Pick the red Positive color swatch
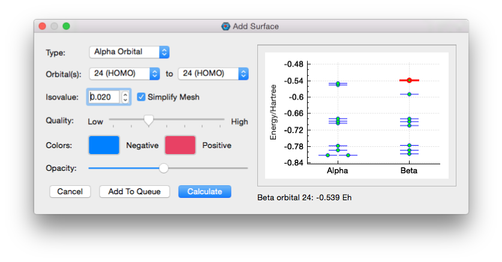502x262 pixels. tap(180, 145)
